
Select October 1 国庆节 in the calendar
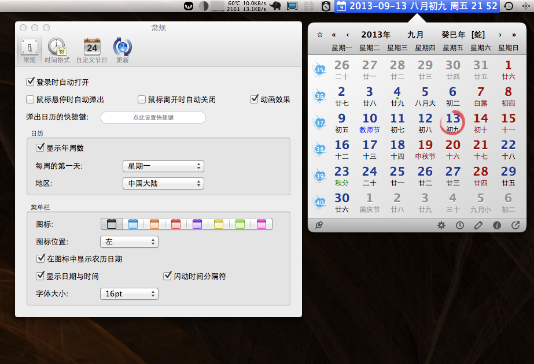pyautogui.click(x=370, y=203)
